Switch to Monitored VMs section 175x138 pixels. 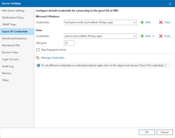click(17, 45)
